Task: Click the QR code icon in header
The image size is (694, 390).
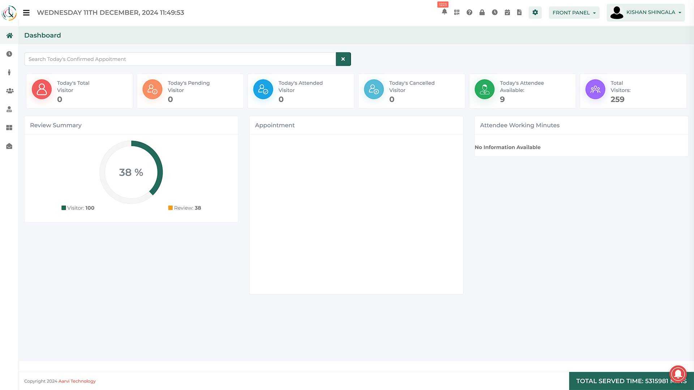Action: 457,12
